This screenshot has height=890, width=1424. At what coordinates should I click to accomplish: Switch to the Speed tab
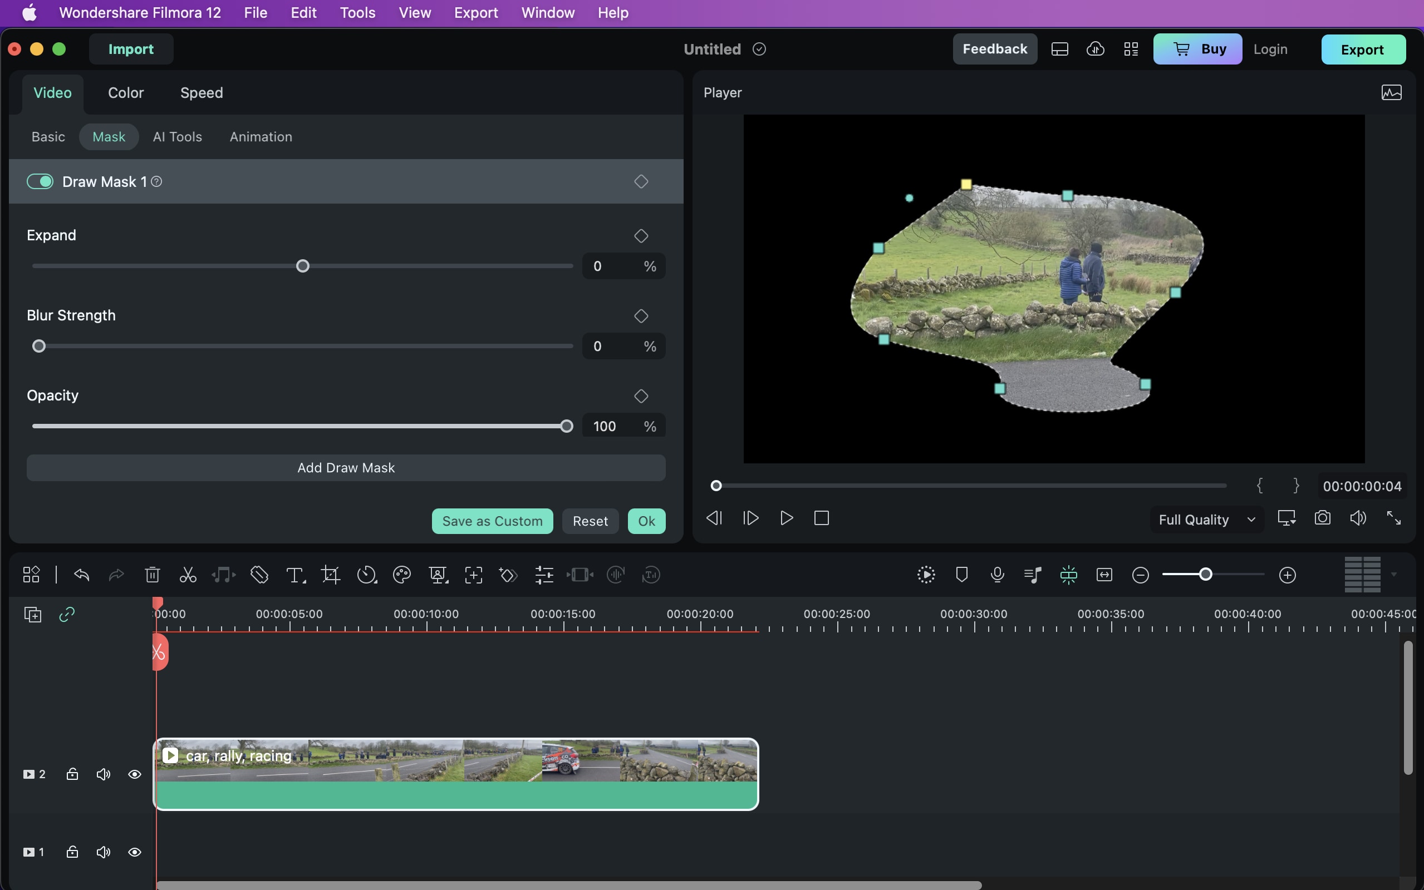pyautogui.click(x=201, y=92)
